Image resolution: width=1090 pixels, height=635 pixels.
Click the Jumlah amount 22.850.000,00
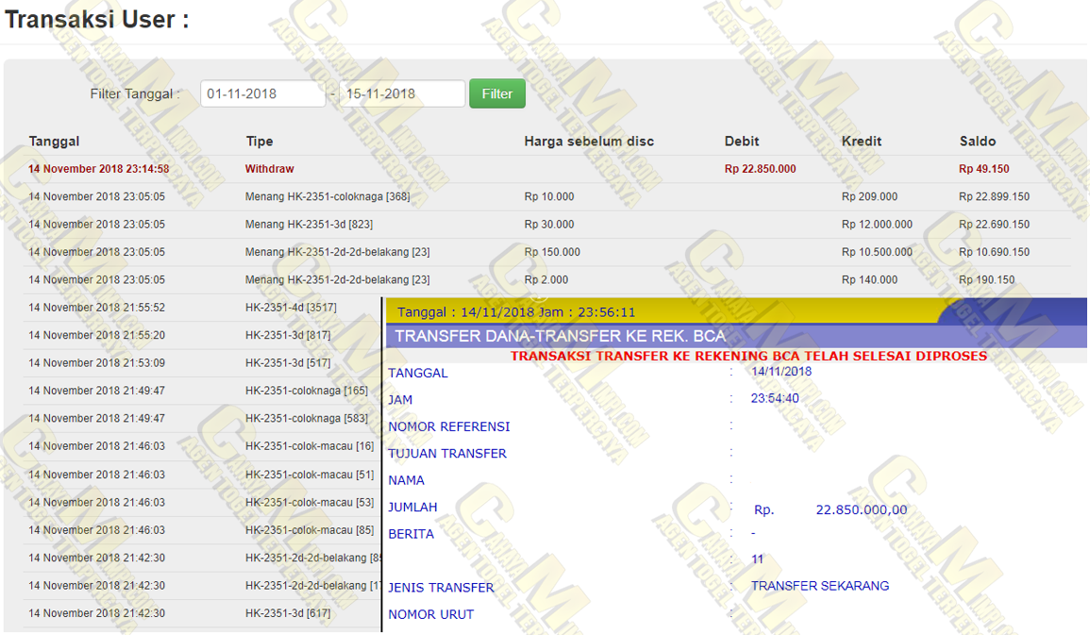tap(861, 510)
